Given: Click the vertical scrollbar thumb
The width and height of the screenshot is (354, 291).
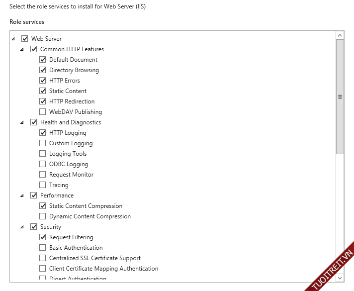Looking at the screenshot, I should (x=340, y=97).
